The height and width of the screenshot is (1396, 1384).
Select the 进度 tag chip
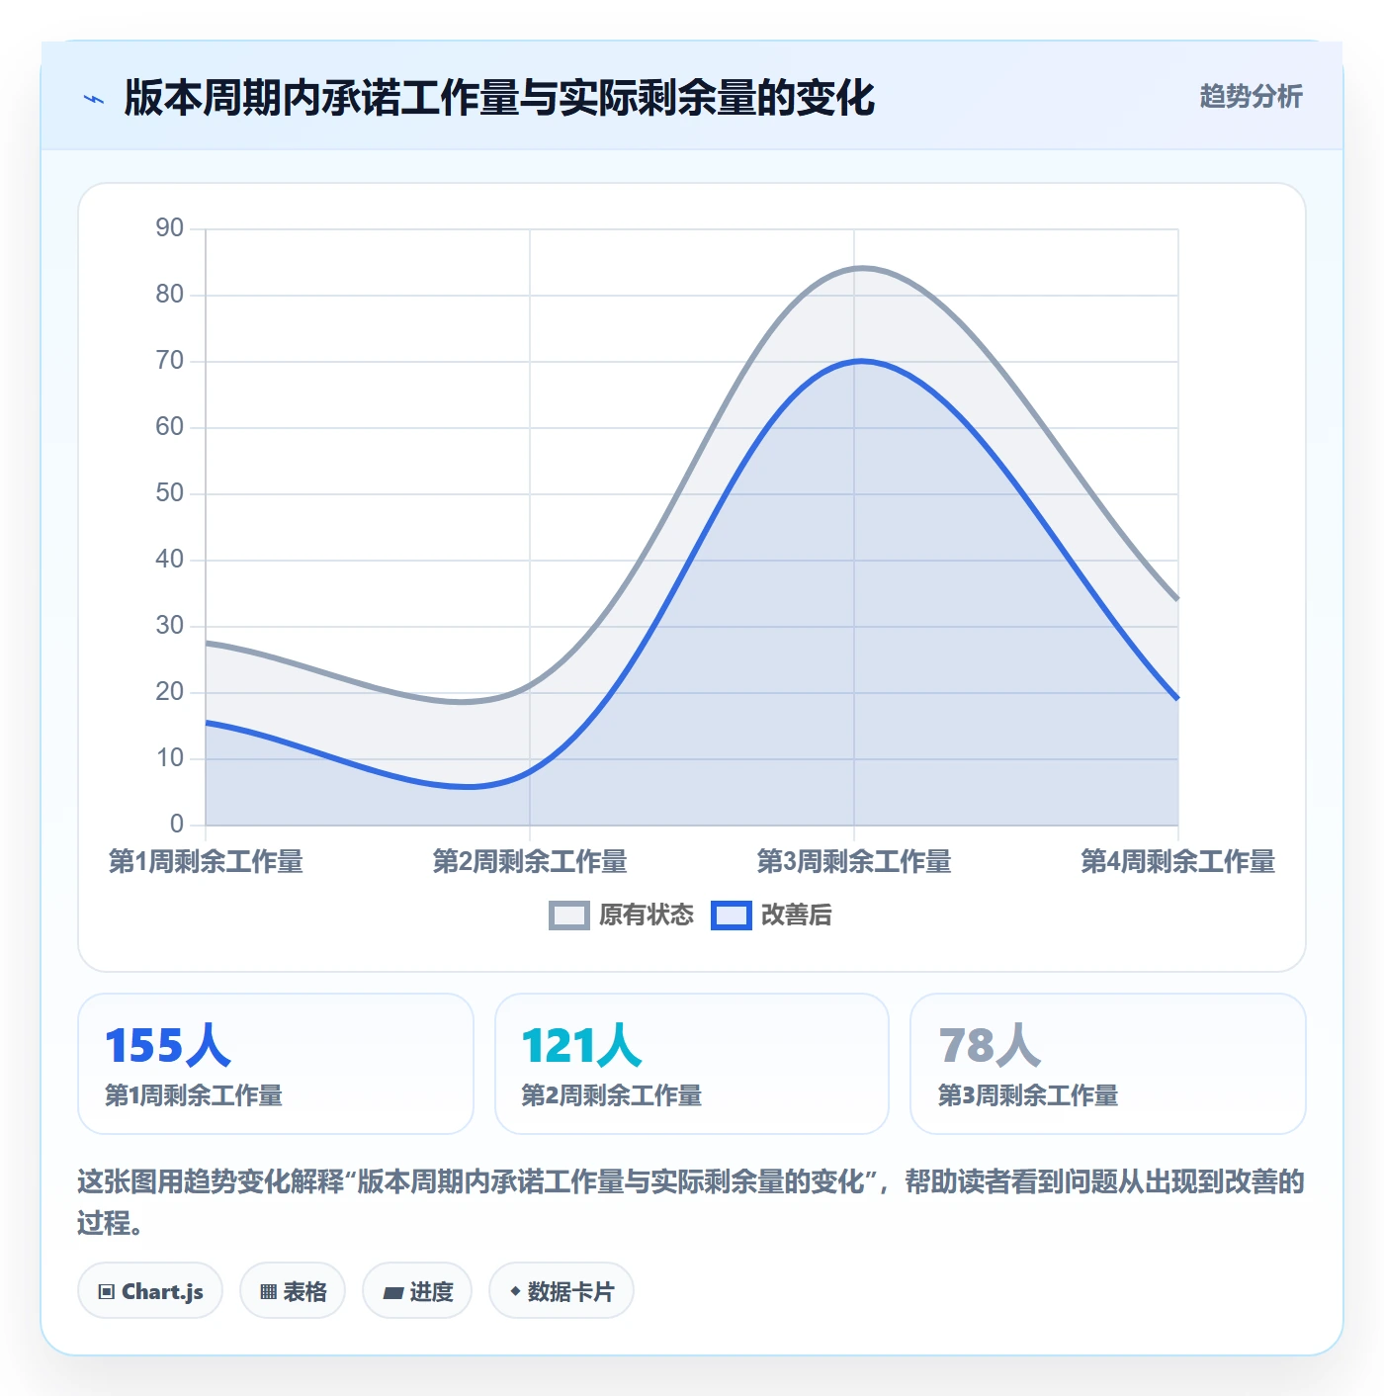click(417, 1290)
